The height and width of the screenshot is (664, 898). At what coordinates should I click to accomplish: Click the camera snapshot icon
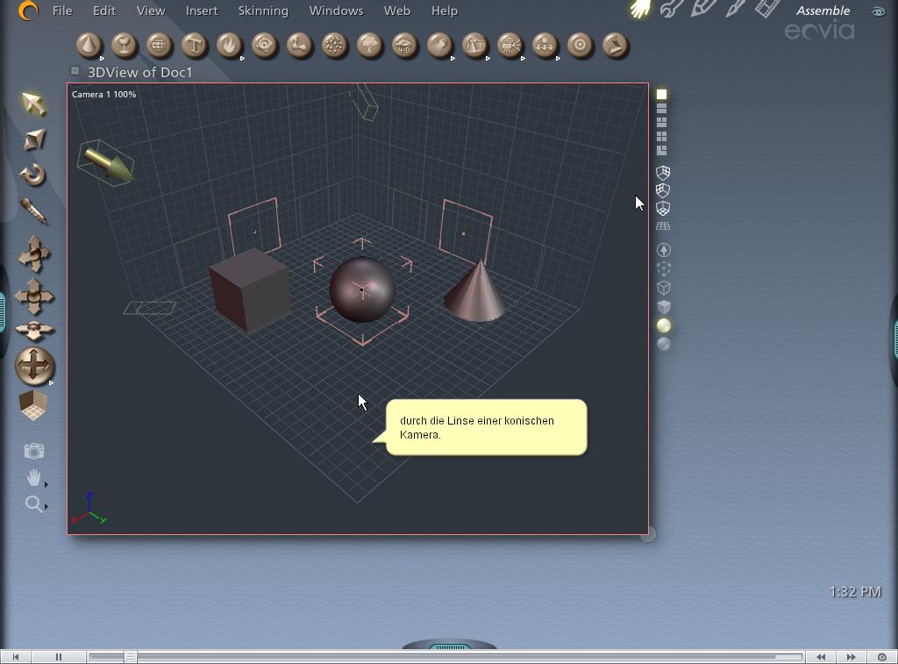click(x=34, y=452)
